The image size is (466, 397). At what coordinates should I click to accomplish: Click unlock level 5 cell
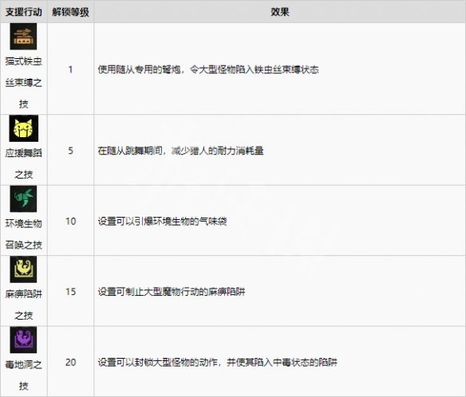pos(70,151)
